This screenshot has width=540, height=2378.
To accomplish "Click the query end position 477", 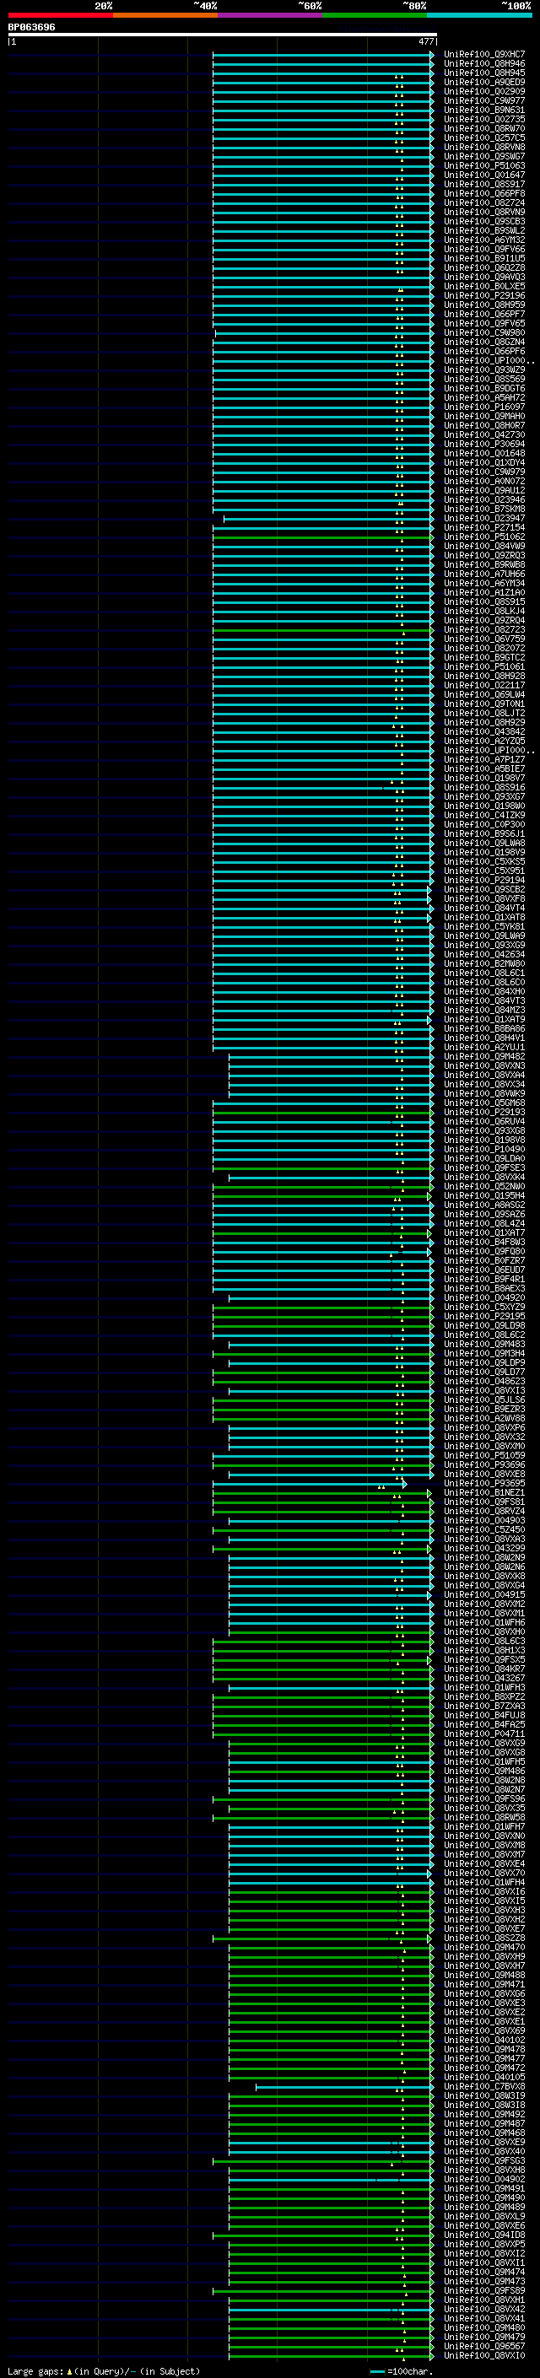I will (426, 41).
